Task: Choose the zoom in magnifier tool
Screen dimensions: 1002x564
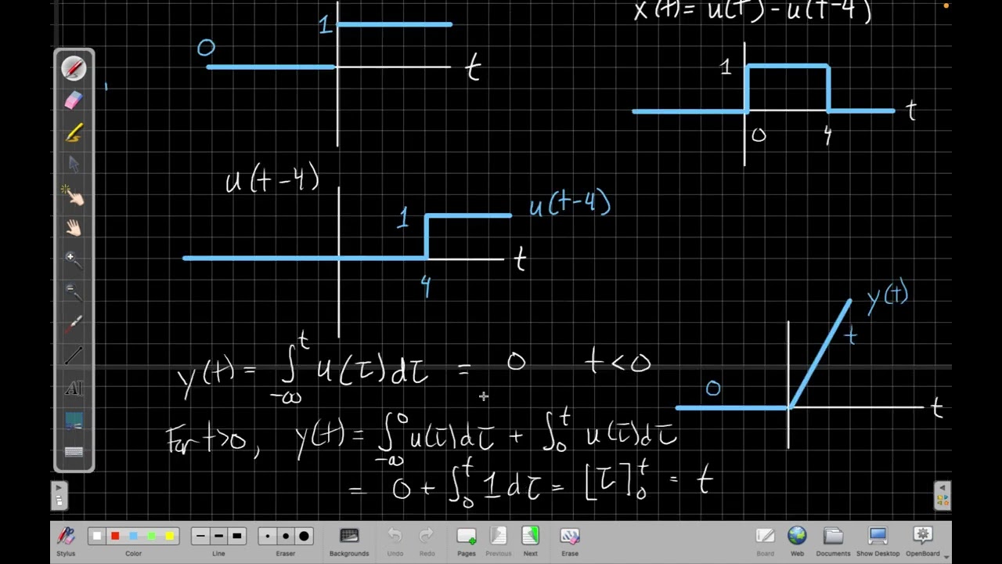Action: pos(74,260)
